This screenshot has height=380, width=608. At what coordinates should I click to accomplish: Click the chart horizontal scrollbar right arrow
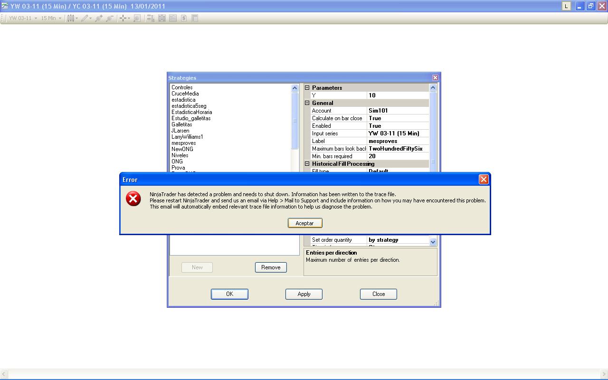tap(604, 375)
